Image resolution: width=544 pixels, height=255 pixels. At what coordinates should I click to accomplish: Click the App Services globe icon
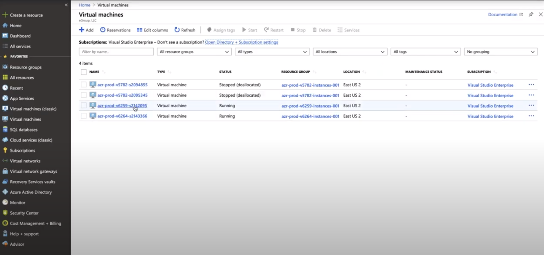pyautogui.click(x=5, y=98)
